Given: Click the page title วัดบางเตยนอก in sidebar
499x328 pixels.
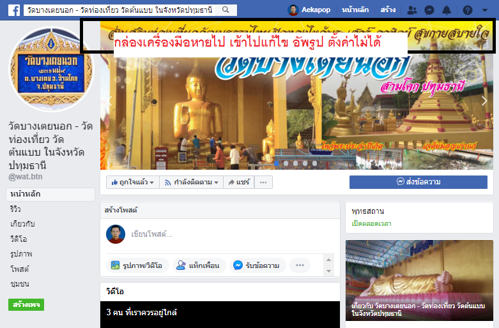Looking at the screenshot, I should (x=50, y=146).
